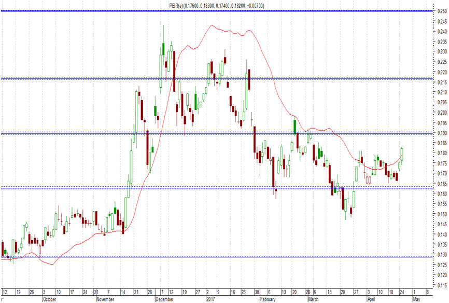Click the 0.250 price axis label
449x303 pixels.
(x=442, y=11)
